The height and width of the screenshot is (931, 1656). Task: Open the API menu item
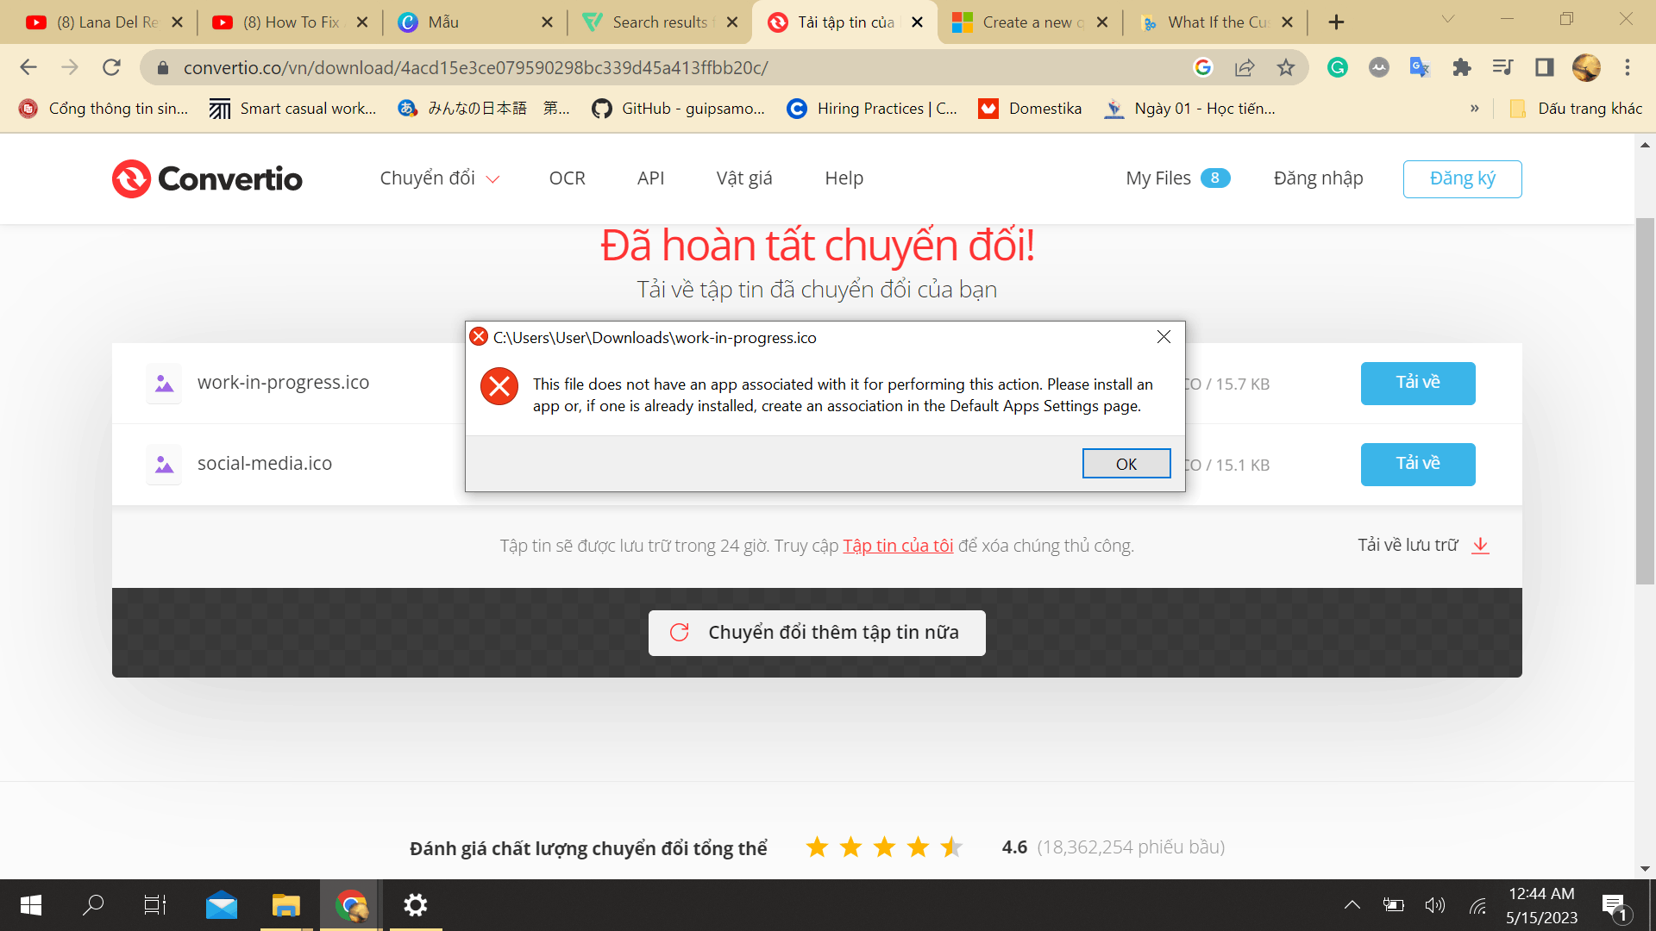coord(650,178)
